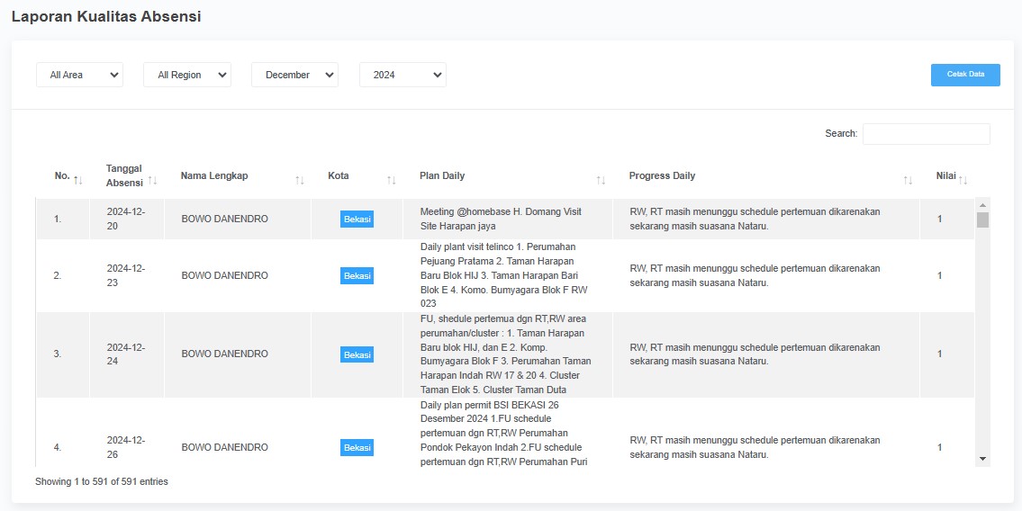Open the All Region dropdown
The image size is (1022, 511).
click(187, 76)
